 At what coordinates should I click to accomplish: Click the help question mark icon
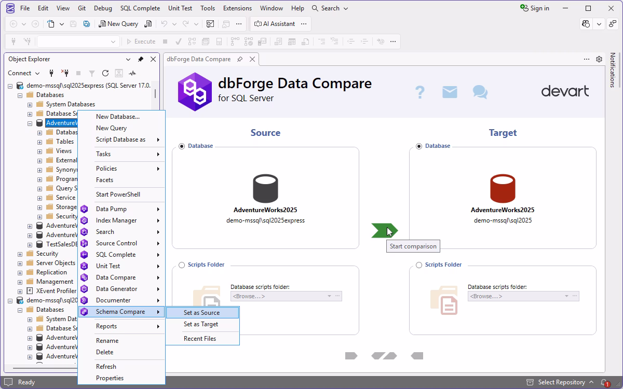pyautogui.click(x=420, y=92)
